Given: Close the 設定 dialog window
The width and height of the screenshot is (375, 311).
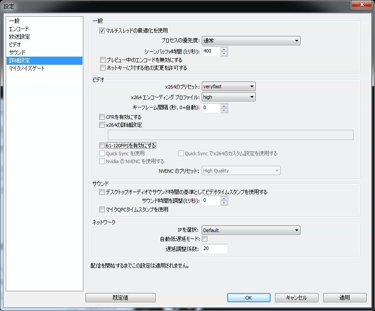Looking at the screenshot, I should (362, 4).
